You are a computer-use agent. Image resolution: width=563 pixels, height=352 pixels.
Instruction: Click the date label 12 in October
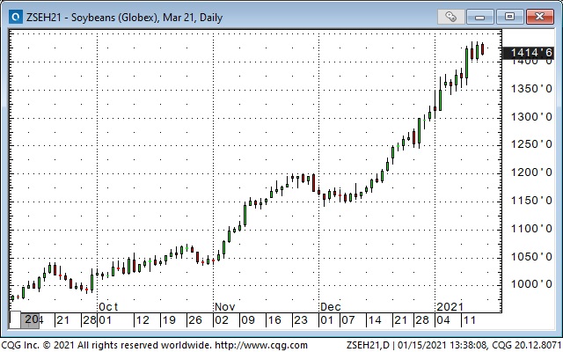(x=143, y=320)
